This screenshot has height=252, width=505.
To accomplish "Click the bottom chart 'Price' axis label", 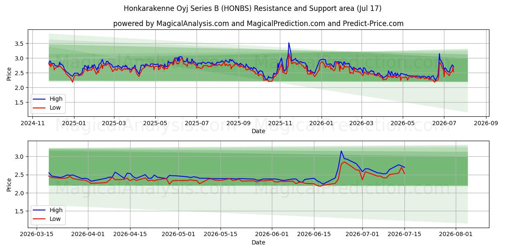I will click(9, 184).
